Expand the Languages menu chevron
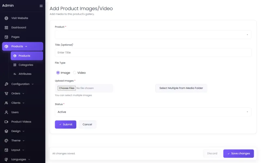This screenshot has height=163, width=261. coord(29,159)
